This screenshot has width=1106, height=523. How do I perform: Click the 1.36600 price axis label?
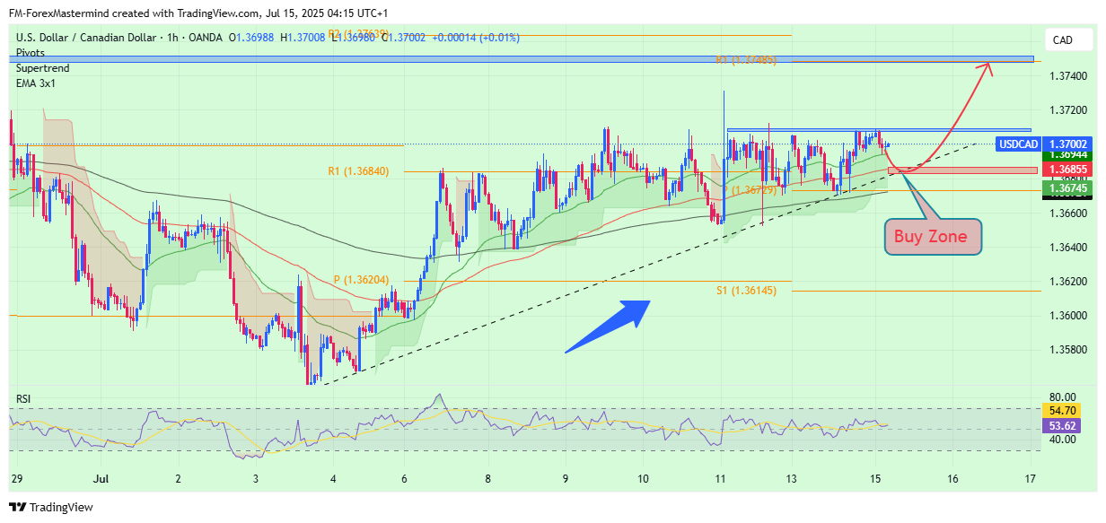pyautogui.click(x=1068, y=214)
